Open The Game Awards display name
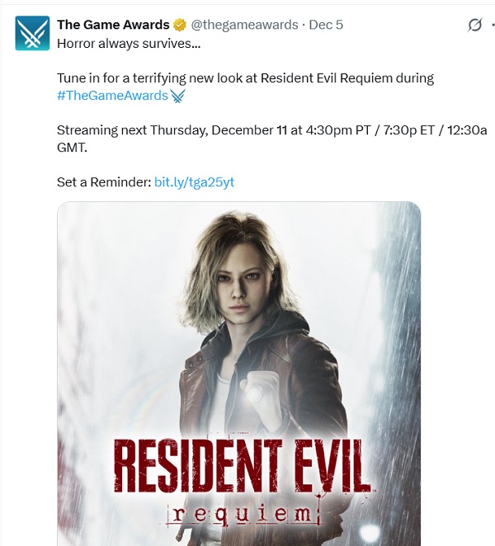 coord(113,25)
